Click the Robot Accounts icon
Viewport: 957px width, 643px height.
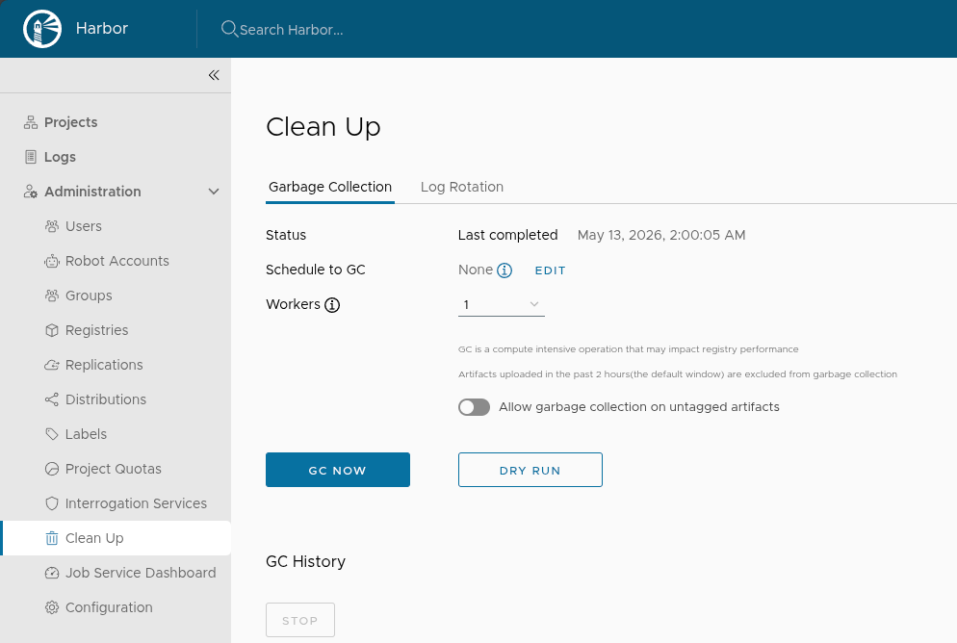(52, 261)
